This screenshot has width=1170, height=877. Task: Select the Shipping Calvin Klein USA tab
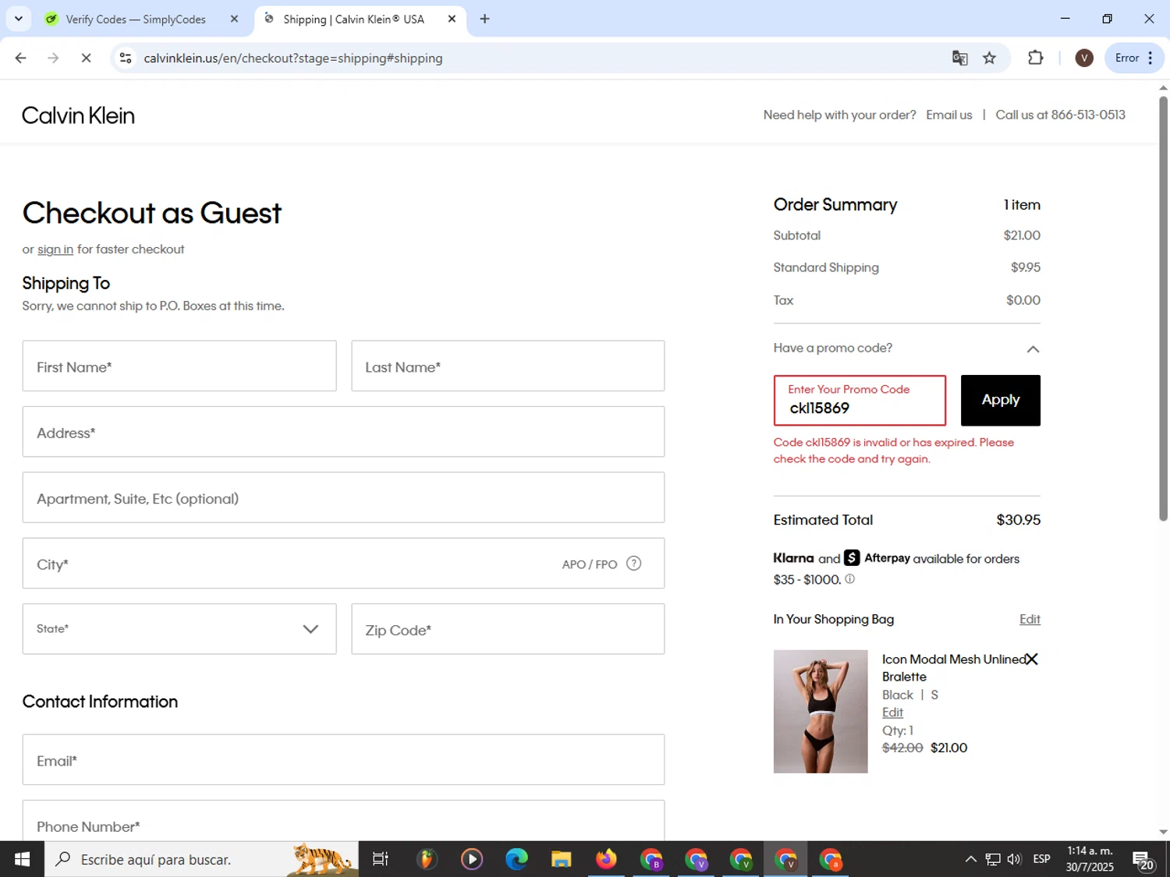(353, 19)
